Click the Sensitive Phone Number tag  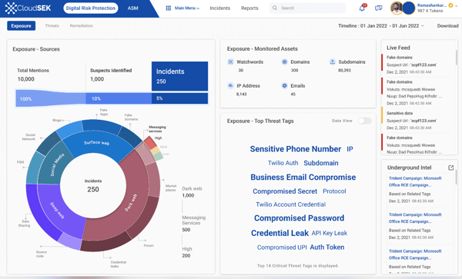(296, 149)
